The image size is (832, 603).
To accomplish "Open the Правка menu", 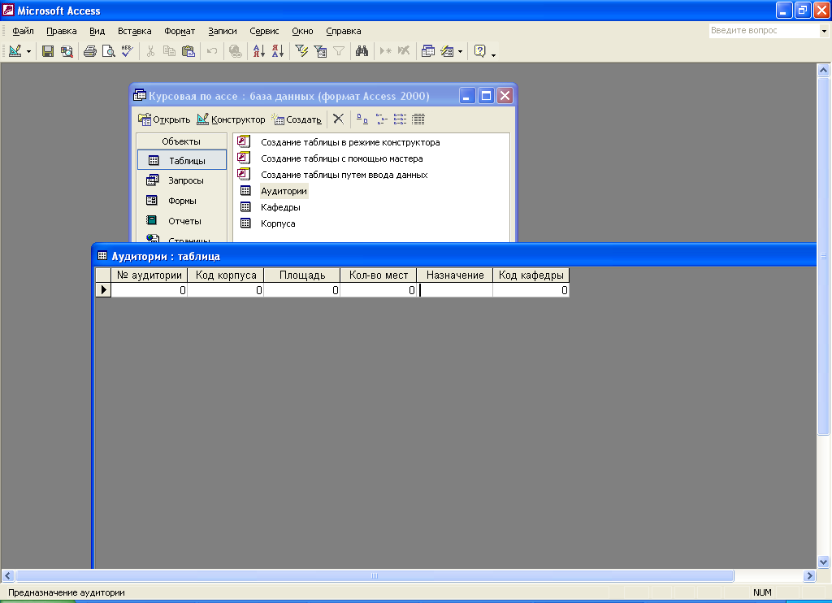I will (x=62, y=31).
